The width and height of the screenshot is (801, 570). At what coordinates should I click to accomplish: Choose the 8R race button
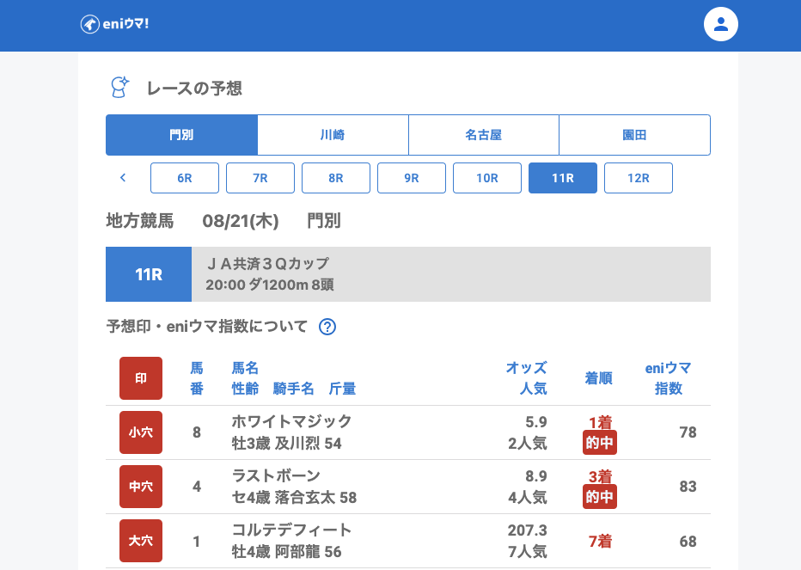(x=336, y=178)
